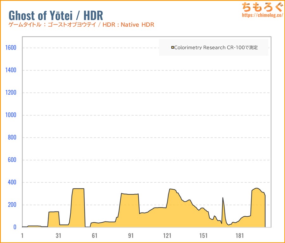Click the 31 x-axis tick label
This screenshot has width=285, height=243.
[x=58, y=236]
